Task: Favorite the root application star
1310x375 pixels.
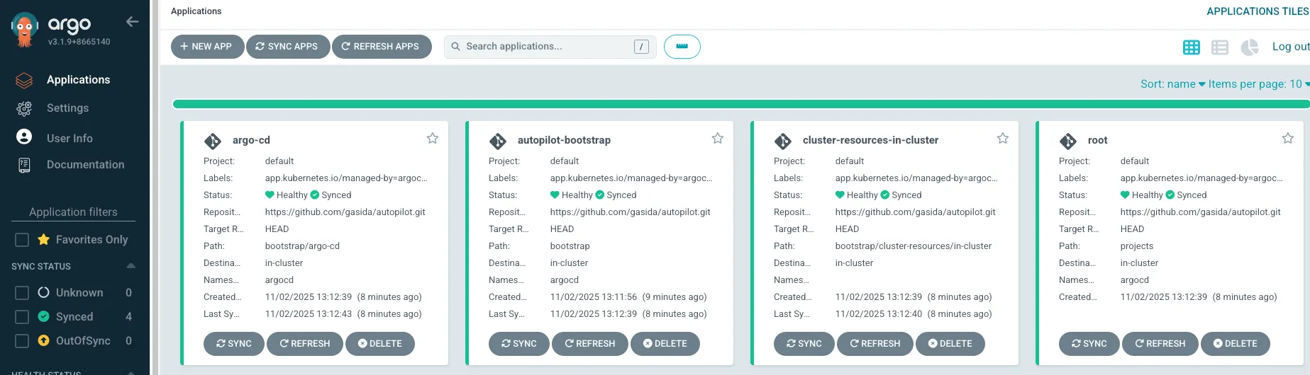Action: 1288,139
